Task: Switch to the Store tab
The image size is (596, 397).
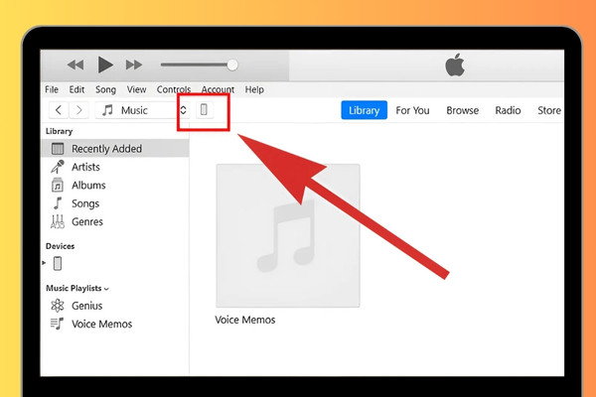Action: point(549,110)
